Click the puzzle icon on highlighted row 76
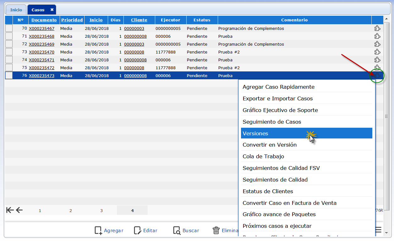394x241 pixels. [377, 76]
